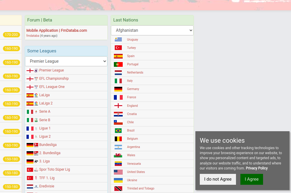Click the Serie A league logo icon

tap(36, 112)
